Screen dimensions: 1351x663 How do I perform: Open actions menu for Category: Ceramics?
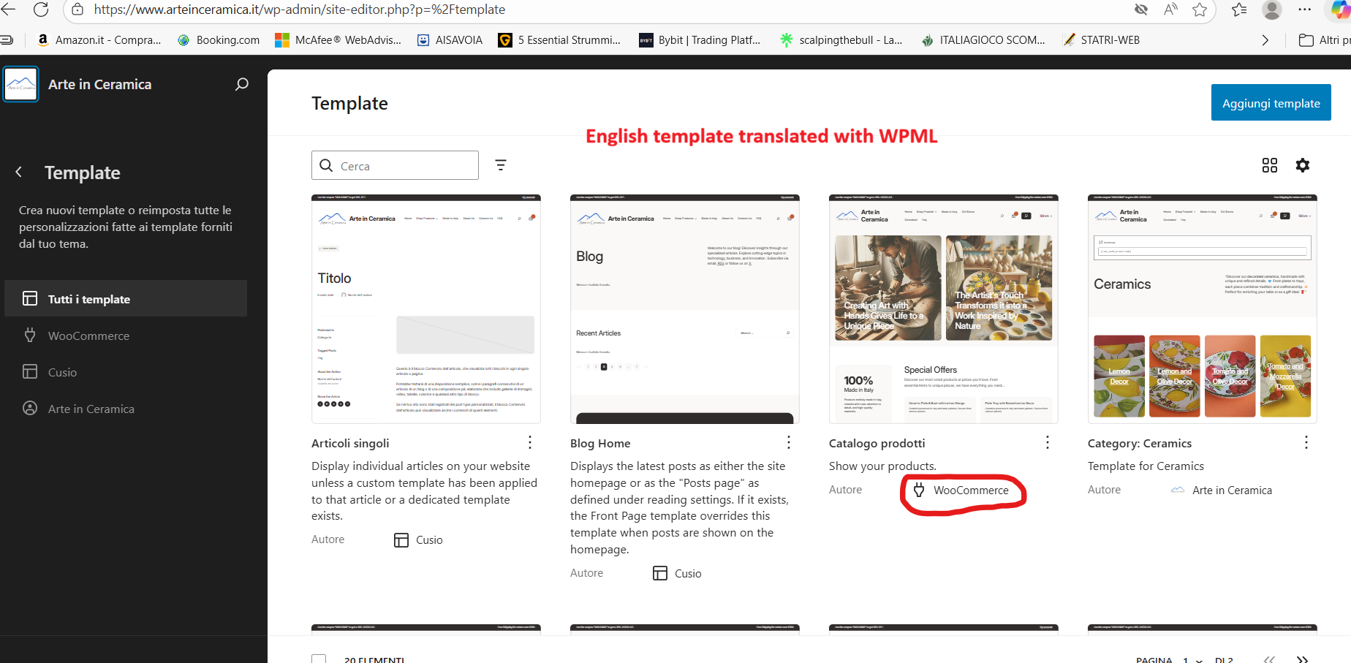click(x=1306, y=442)
